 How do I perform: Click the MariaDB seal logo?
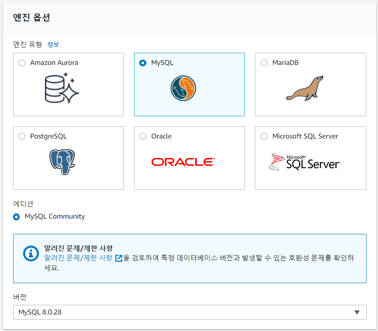[x=305, y=88]
